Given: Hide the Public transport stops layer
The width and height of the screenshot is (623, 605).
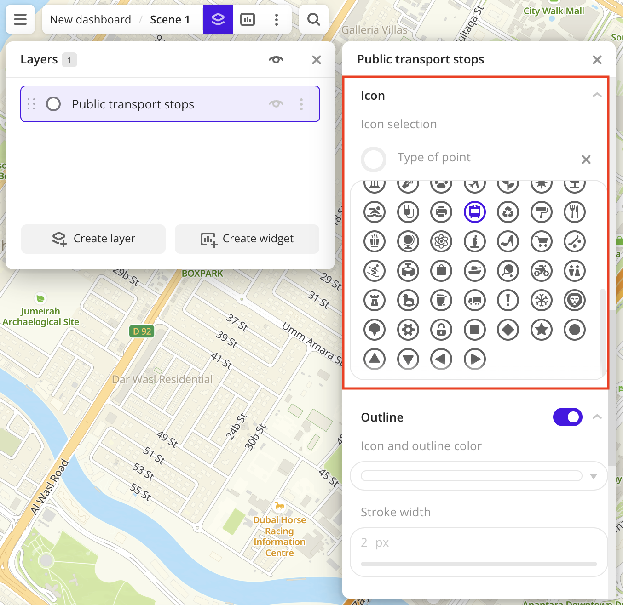Looking at the screenshot, I should [276, 104].
